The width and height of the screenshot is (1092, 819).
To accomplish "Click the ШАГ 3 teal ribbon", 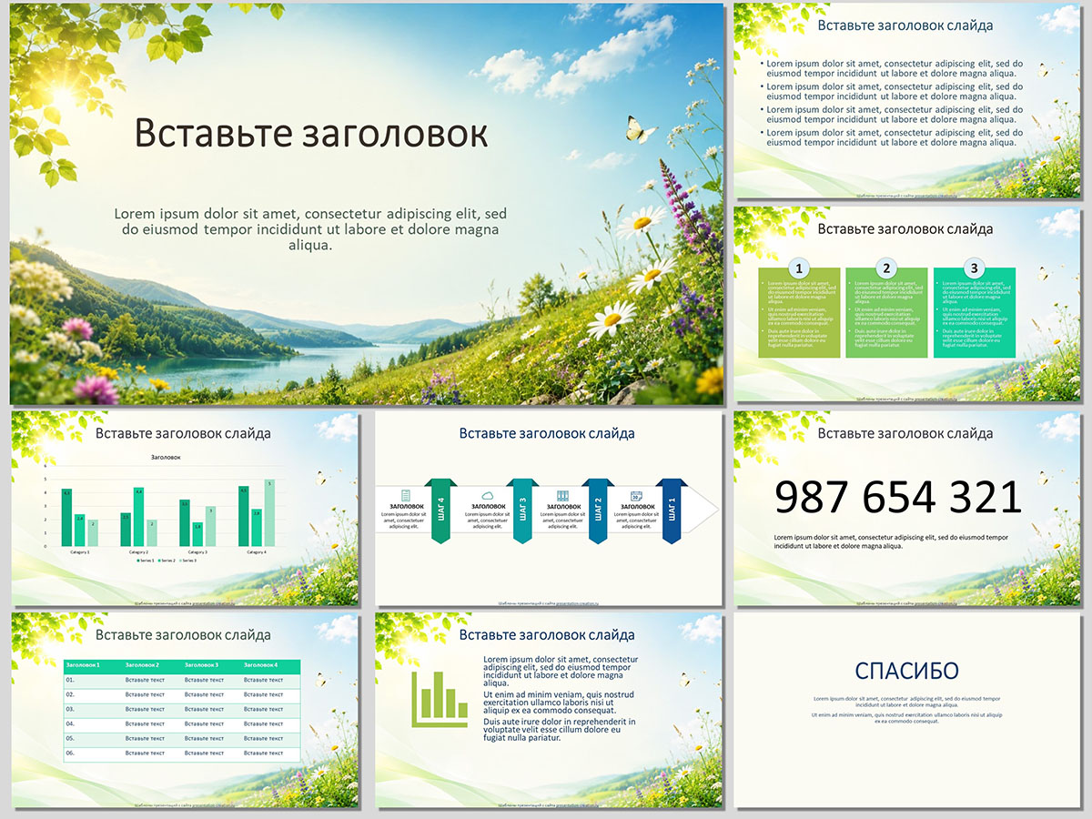I will (522, 511).
